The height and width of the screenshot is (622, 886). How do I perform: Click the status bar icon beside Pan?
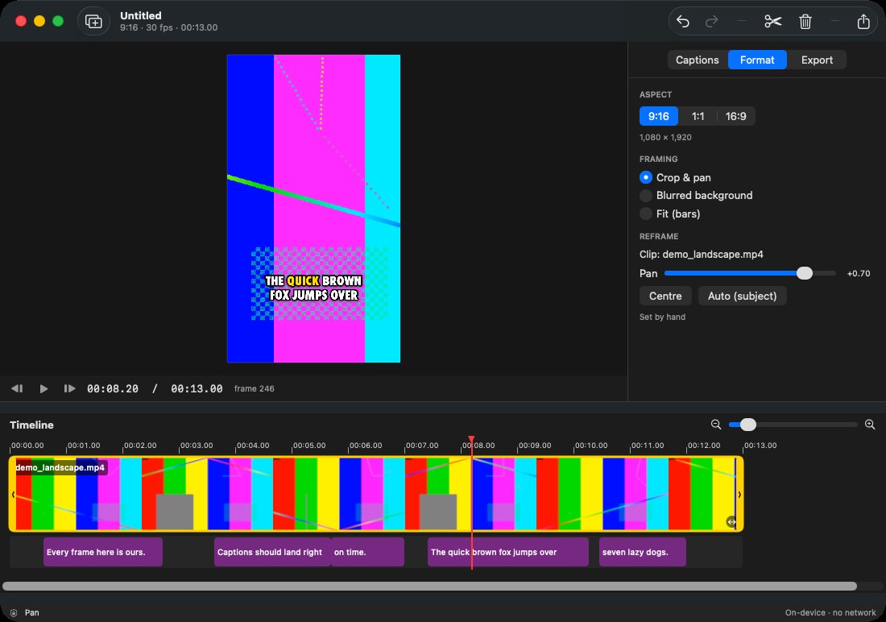click(x=14, y=612)
